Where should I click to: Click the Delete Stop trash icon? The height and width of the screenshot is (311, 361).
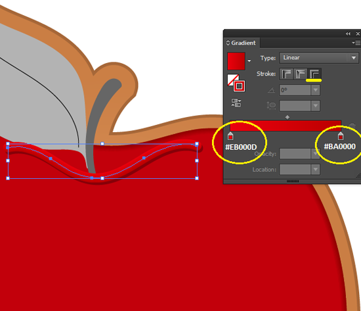coord(352,126)
